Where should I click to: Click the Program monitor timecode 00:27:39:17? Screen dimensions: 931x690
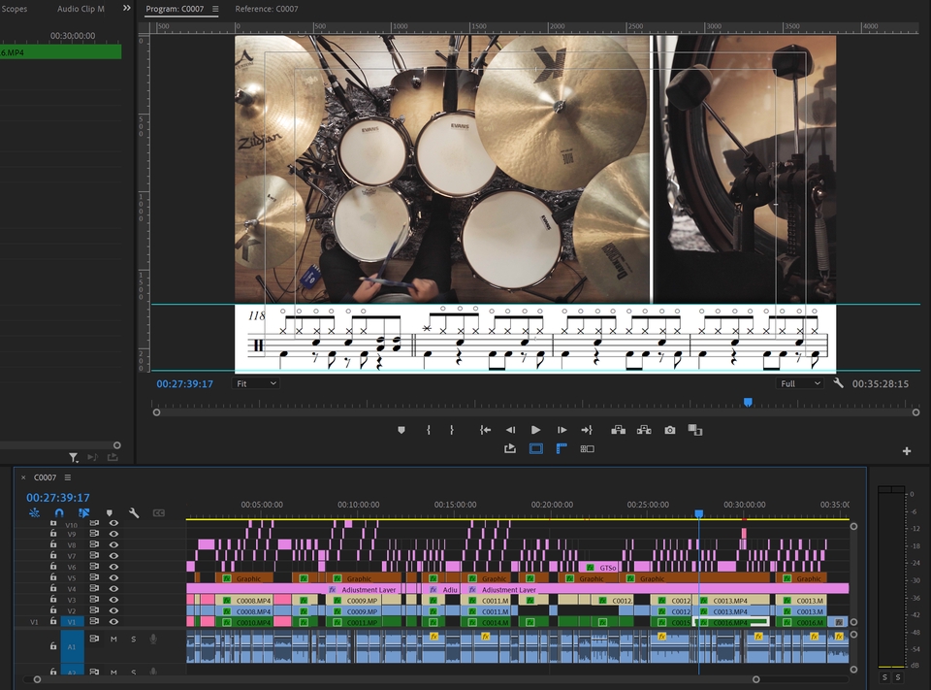(x=184, y=384)
